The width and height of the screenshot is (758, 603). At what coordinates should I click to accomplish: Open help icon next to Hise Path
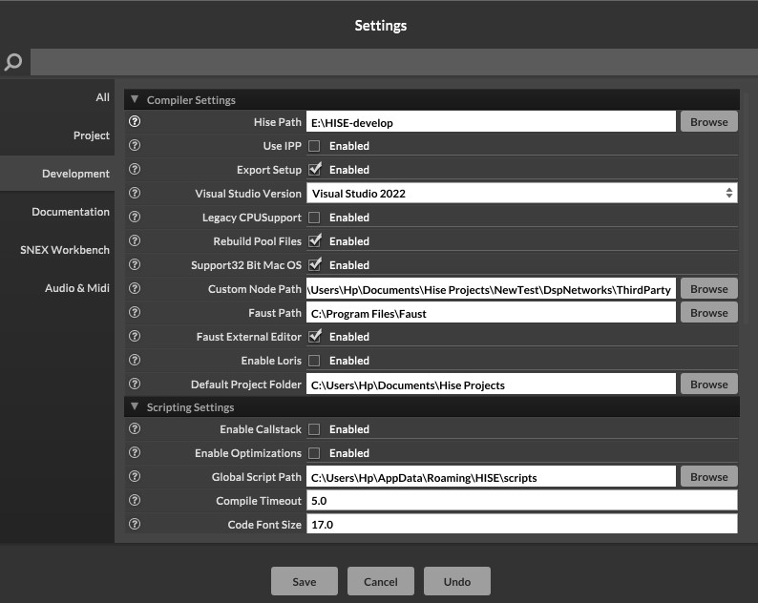(135, 122)
